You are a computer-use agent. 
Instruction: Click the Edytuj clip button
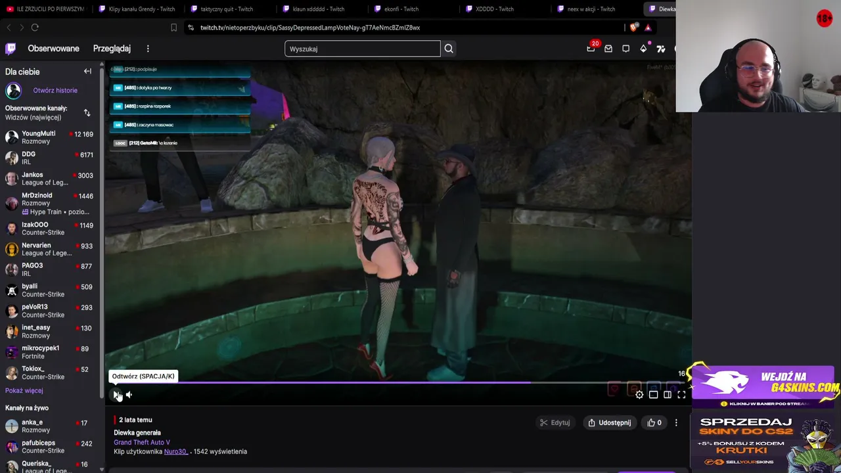(555, 422)
